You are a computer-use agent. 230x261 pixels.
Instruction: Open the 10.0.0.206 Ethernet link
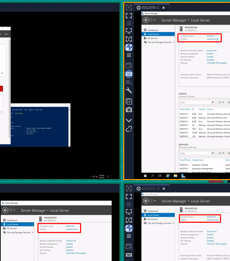[216, 63]
